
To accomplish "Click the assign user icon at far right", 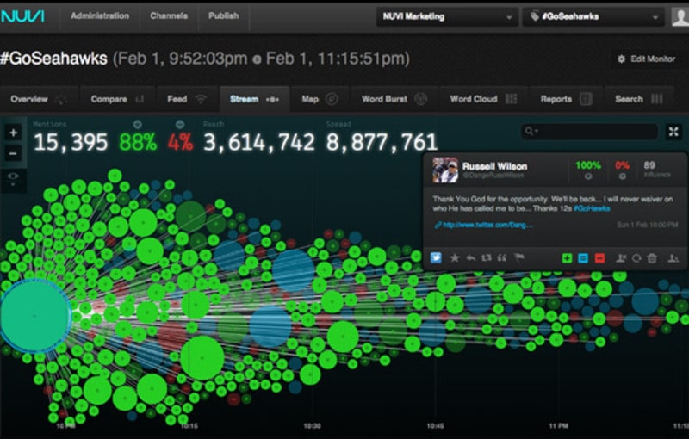I will click(673, 258).
